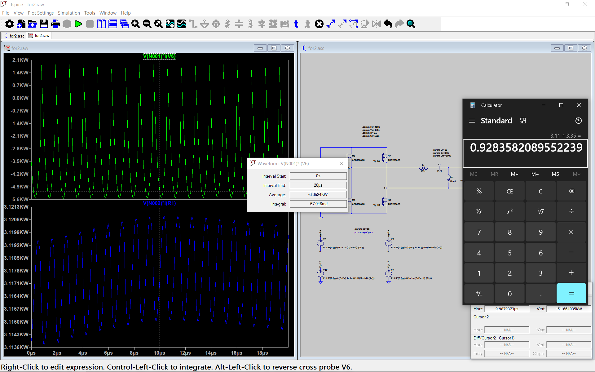Screen dimensions: 595x372
Task: Save using the floppy disk icon
Action: tap(44, 24)
